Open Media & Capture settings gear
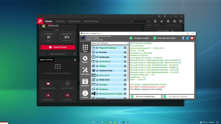 [x=75, y=60]
